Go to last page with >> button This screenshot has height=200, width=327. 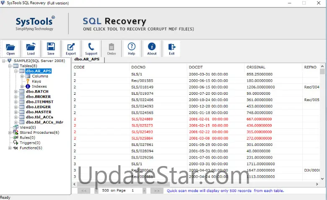pos(157,191)
